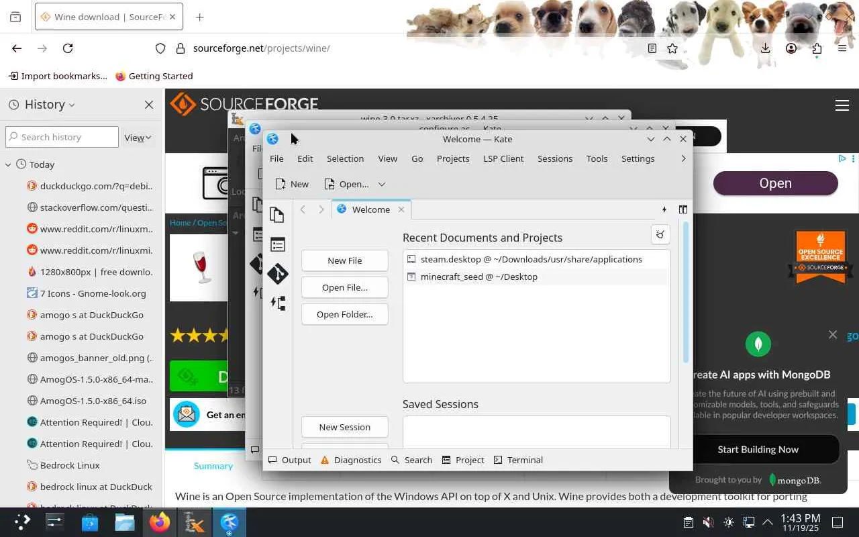
Task: Click the Open Folder... button
Action: (x=345, y=314)
